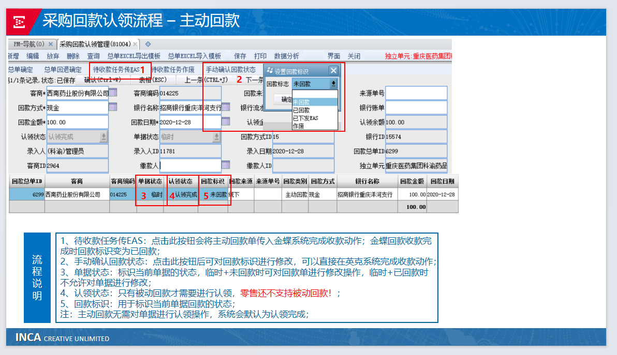
Task: Click the 总单确定 button
Action: pos(21,70)
